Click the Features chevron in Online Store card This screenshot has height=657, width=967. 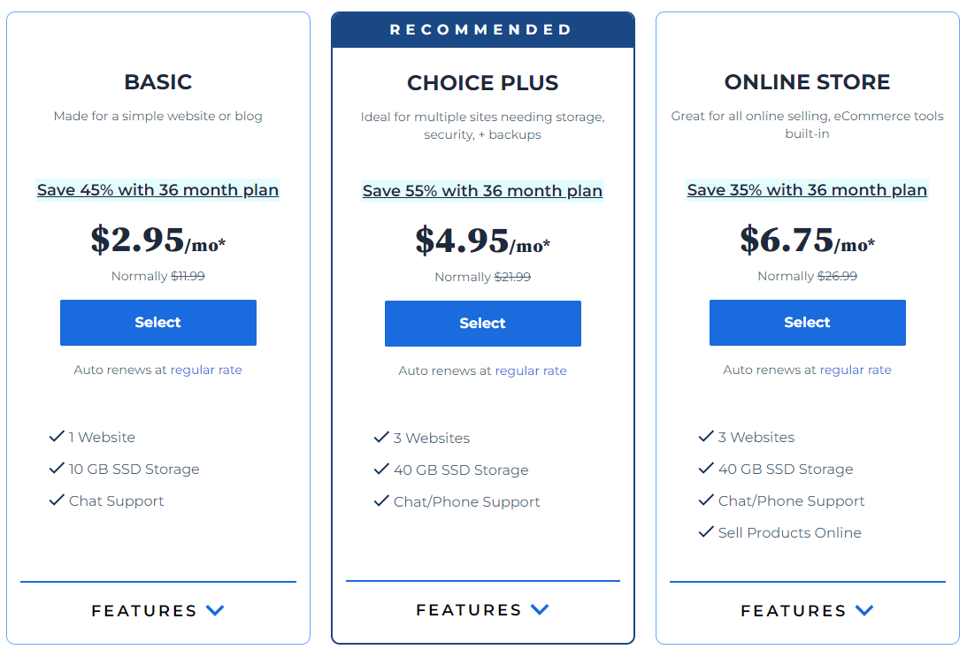pyautogui.click(x=864, y=610)
